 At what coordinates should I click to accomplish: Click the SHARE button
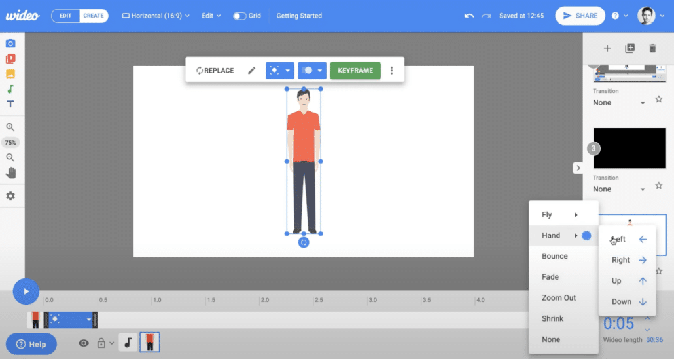tap(580, 16)
